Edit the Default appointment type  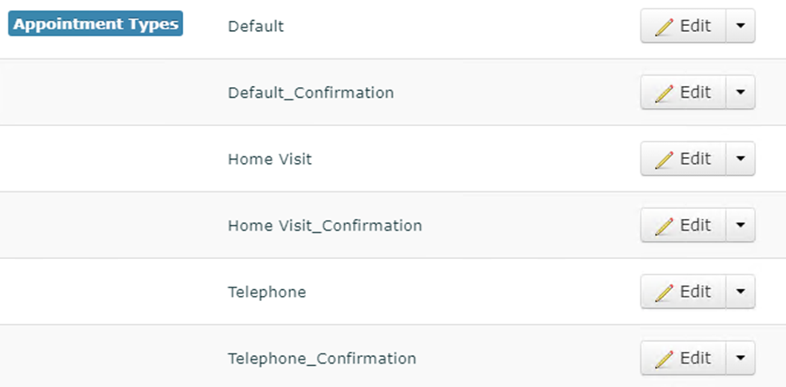coord(684,26)
